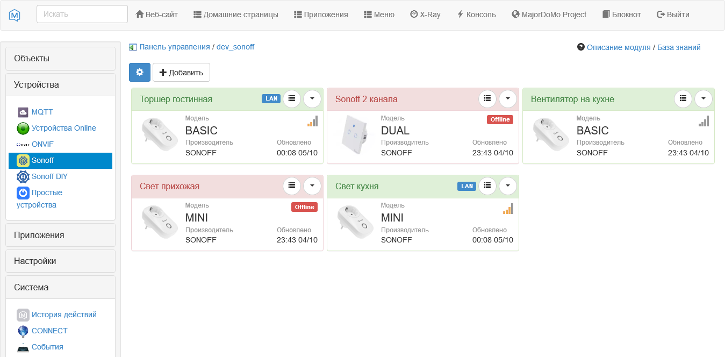Viewport: 725px width, 357px height.
Task: Select X-Ray from the top menu
Action: (x=424, y=15)
